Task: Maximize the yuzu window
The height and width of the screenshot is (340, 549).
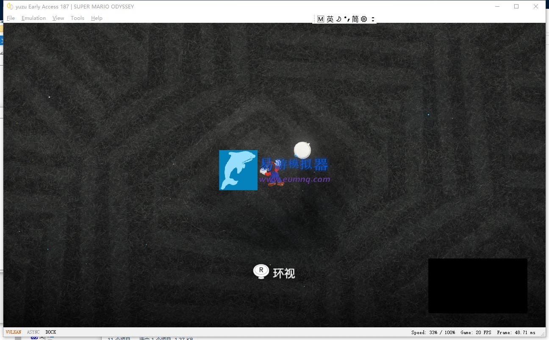Action: pos(516,6)
